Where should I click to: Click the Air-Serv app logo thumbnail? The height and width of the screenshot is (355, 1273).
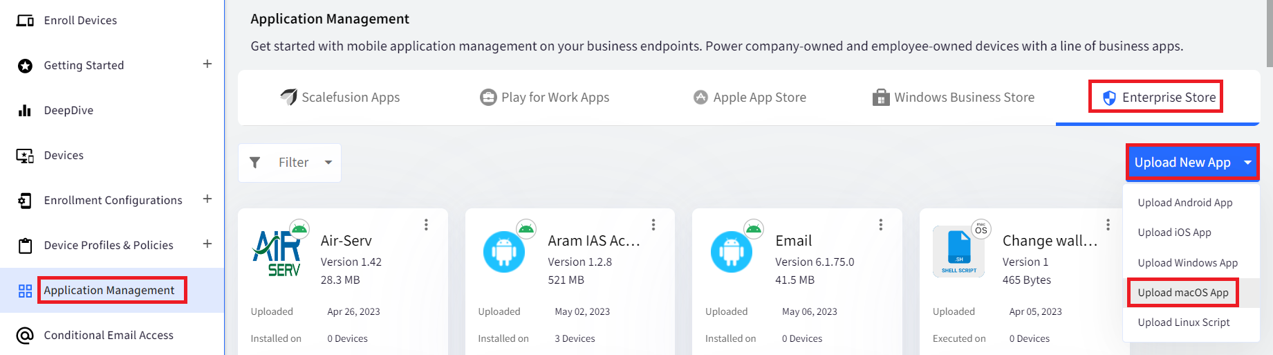(x=277, y=253)
